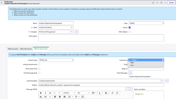Open the personalize form sliders icon
The height and width of the screenshot is (99, 176).
tap(161, 2)
